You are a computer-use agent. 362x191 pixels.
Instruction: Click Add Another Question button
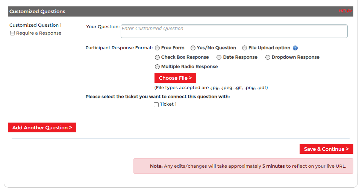[42, 128]
